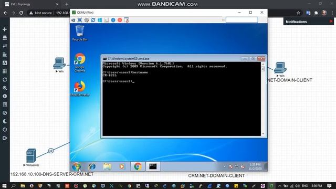Open the browser extensions puzzle icon

click(x=316, y=13)
